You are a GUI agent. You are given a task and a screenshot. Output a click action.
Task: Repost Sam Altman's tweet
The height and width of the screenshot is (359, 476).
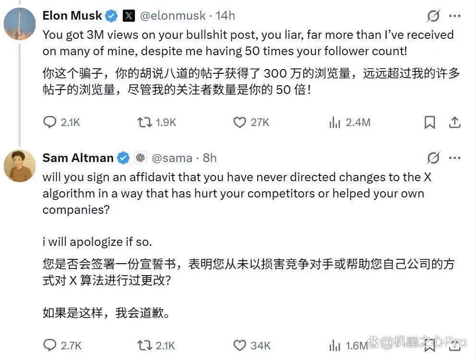coord(156,346)
